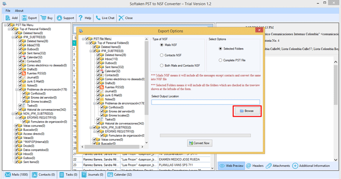Click Fuentes RSS(0) feed icon in the main tree
The image size is (341, 179).
24,73
